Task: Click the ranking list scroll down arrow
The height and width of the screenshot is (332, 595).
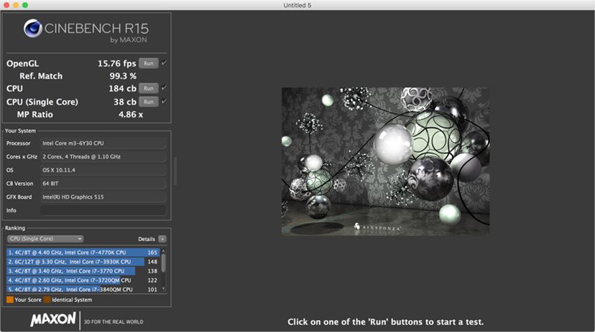Action: point(164,289)
